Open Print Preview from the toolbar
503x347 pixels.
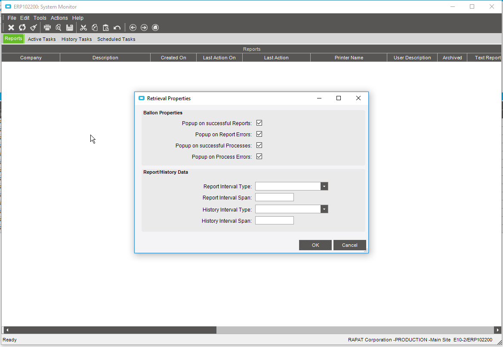coord(59,28)
